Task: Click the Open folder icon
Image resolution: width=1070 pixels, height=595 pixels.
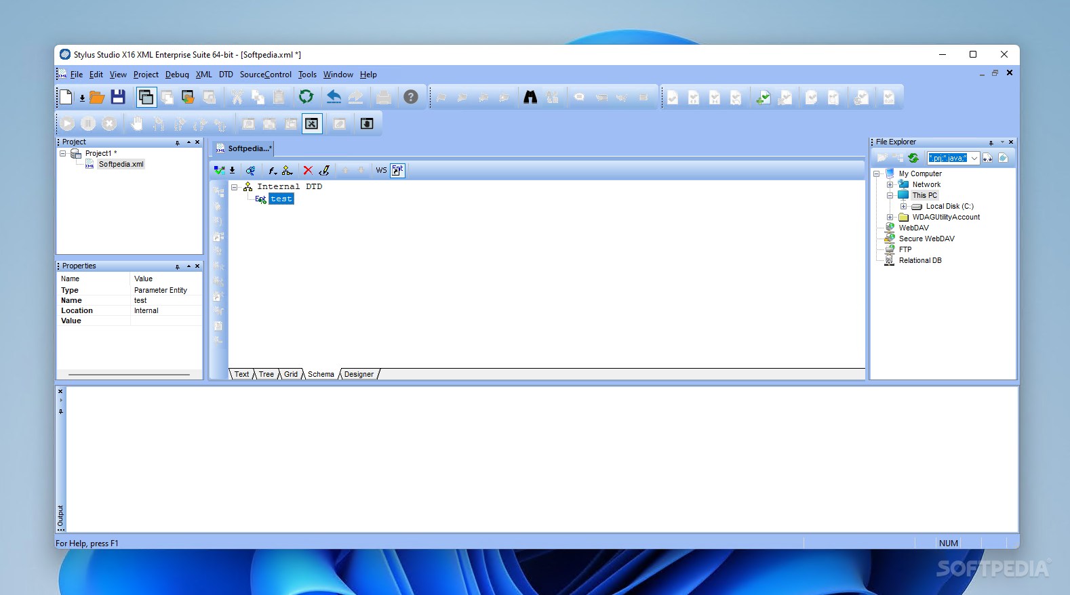Action: 97,97
